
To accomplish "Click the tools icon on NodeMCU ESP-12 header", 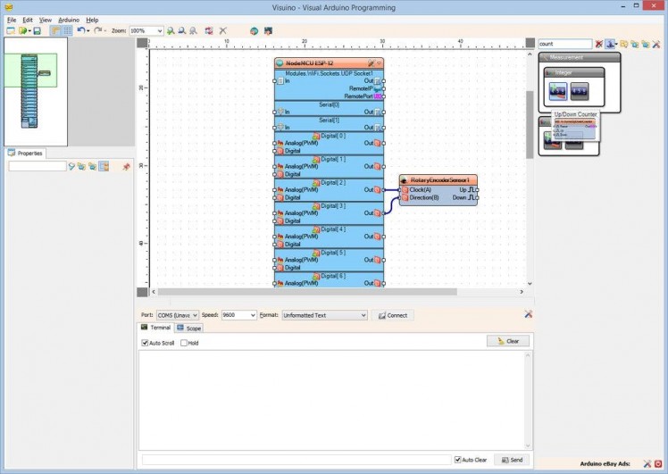I will 372,63.
